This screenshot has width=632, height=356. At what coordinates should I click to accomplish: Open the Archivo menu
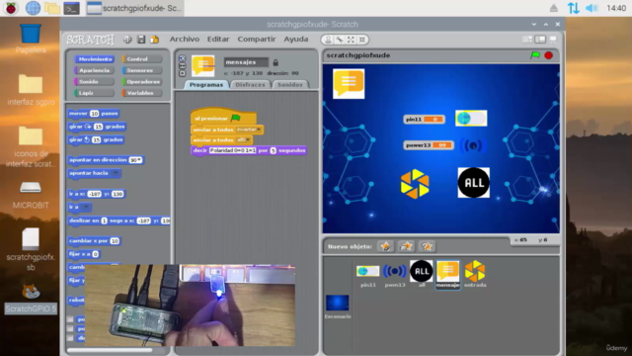[x=185, y=40]
